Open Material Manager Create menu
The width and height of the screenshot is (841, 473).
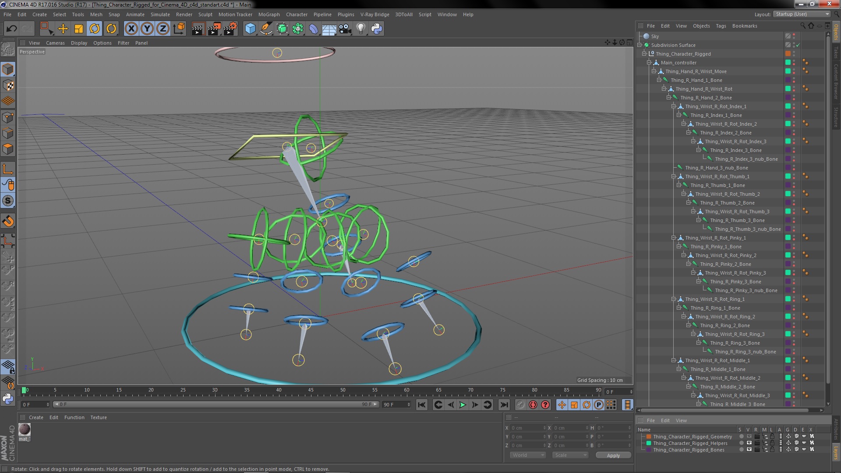36,417
